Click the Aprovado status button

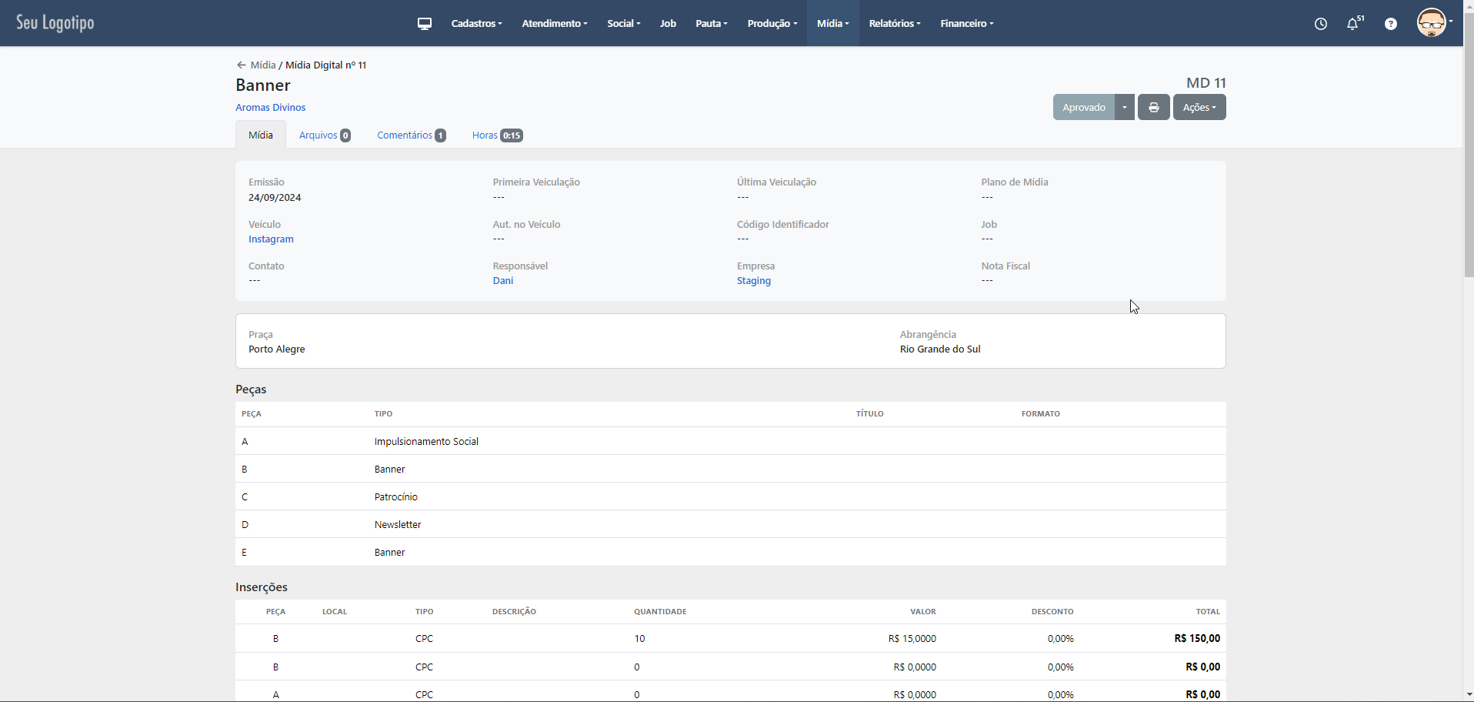tap(1083, 108)
